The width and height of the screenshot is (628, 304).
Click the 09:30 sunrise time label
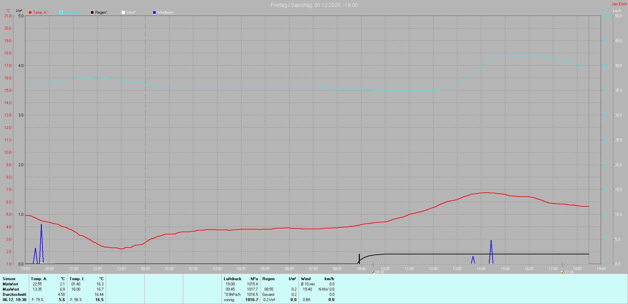click(379, 272)
